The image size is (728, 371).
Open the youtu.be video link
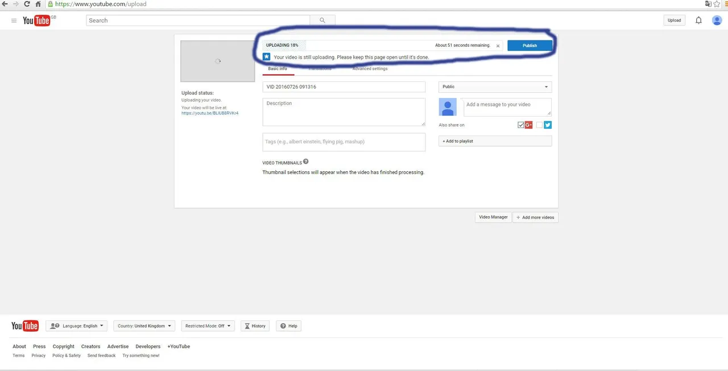[x=210, y=113]
